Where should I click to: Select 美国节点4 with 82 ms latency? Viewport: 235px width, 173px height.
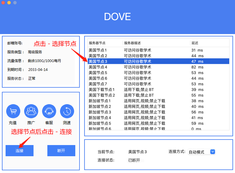pos(98,67)
